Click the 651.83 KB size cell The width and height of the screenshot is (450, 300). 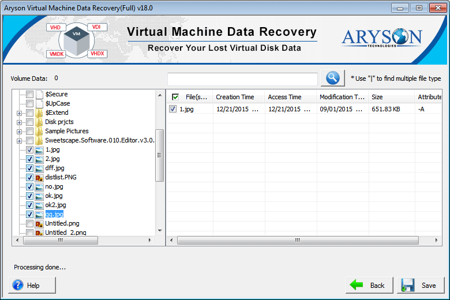386,109
